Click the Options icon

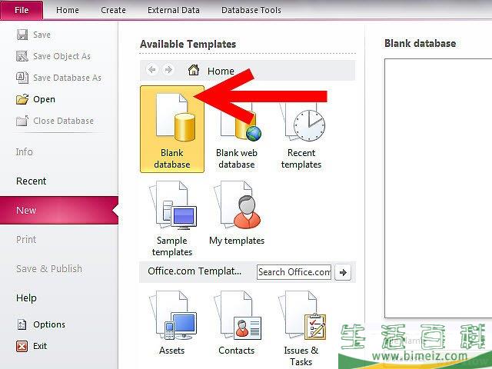[x=22, y=324]
